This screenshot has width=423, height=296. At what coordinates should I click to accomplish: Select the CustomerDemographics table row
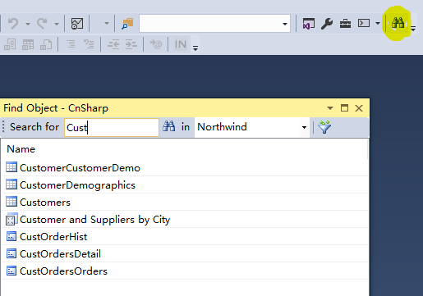(x=185, y=184)
